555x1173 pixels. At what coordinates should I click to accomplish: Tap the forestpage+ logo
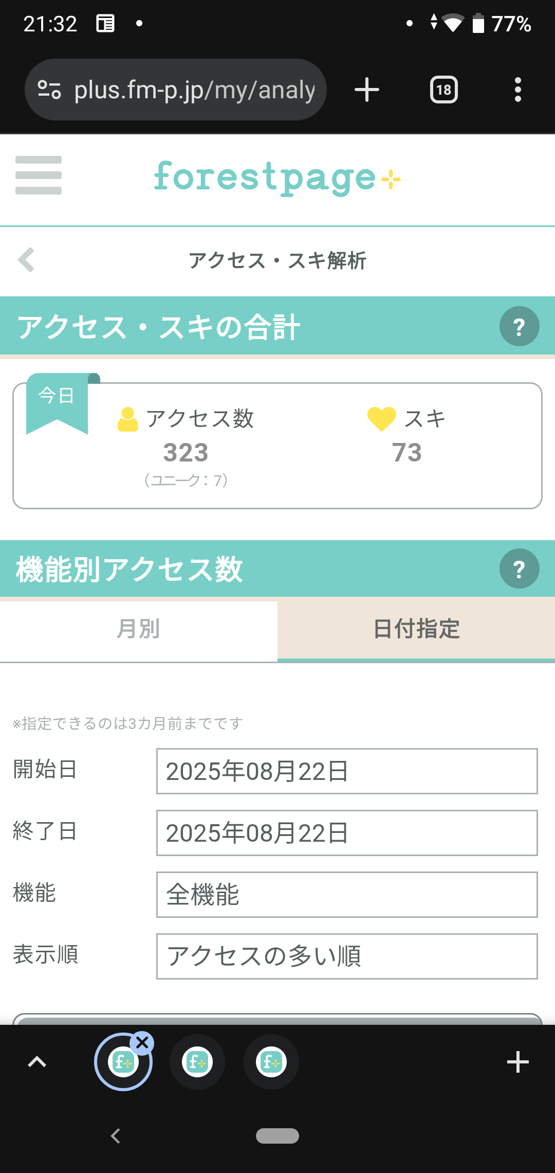tap(277, 177)
